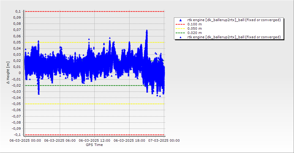Screen dimensions: 294x153
Task: Click the 06-03-2025 06:00 time label
Action: click(x=60, y=140)
